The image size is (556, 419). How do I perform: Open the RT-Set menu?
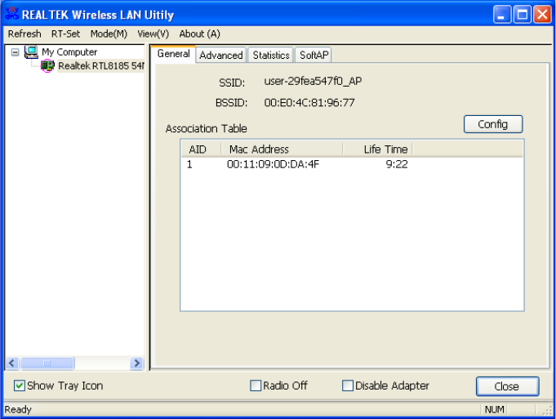pyautogui.click(x=65, y=33)
